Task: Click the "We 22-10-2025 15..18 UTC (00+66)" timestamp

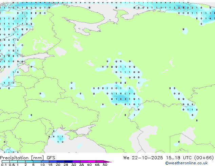Action: pos(169,158)
